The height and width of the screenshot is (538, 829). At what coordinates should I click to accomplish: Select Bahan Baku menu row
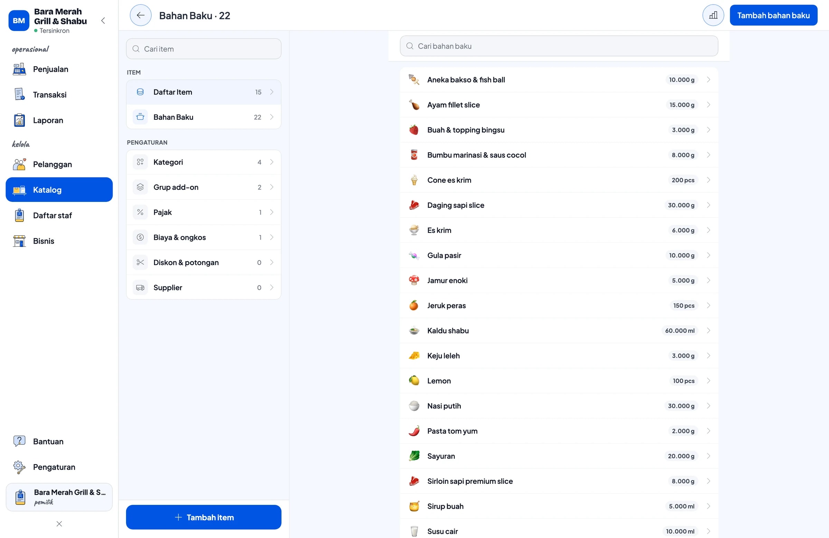tap(204, 117)
